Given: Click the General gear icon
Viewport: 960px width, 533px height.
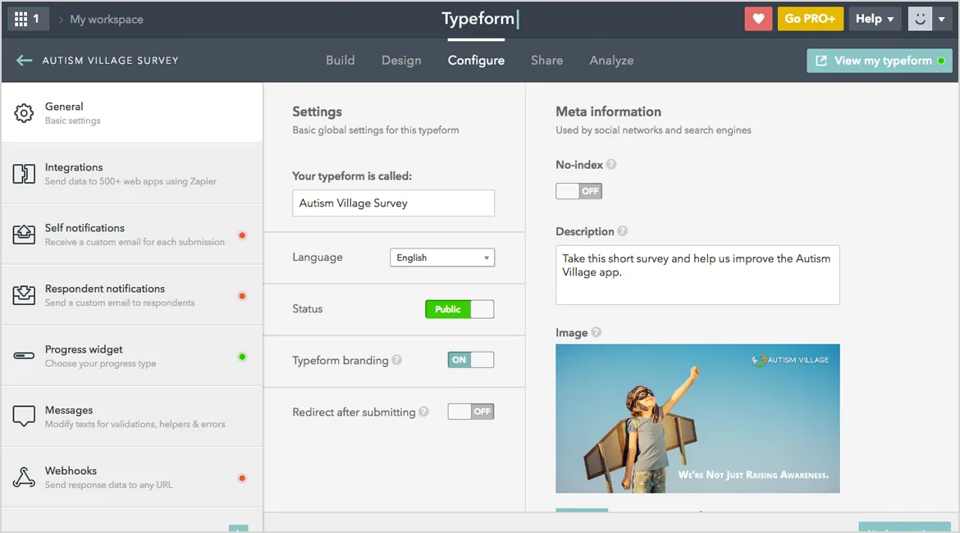Looking at the screenshot, I should [x=24, y=112].
